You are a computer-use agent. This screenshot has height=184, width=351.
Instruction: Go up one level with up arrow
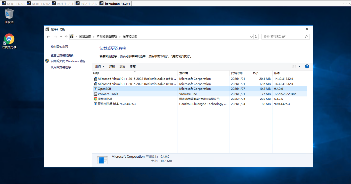click(x=66, y=37)
